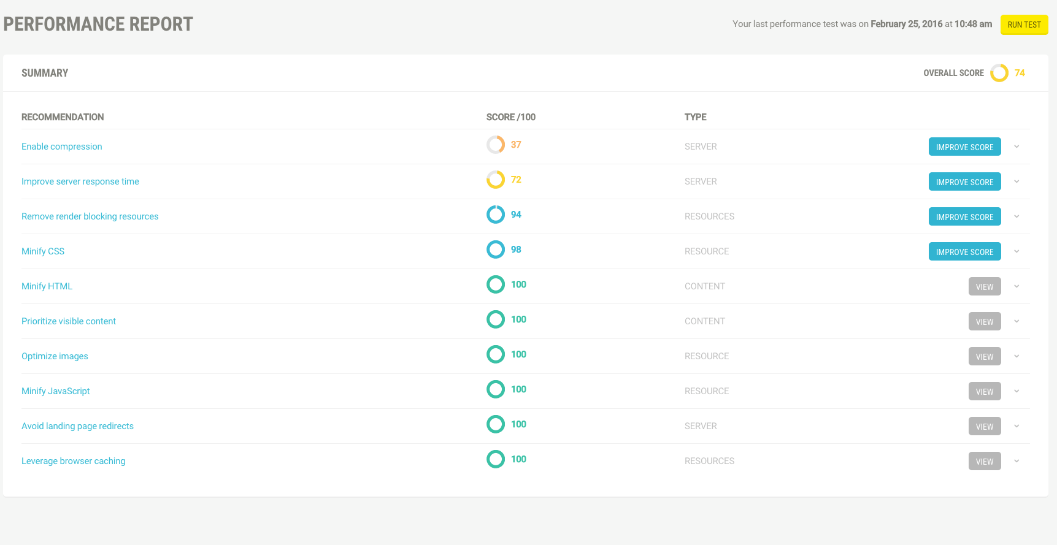Click score ring for Prioritize visible content

click(496, 319)
